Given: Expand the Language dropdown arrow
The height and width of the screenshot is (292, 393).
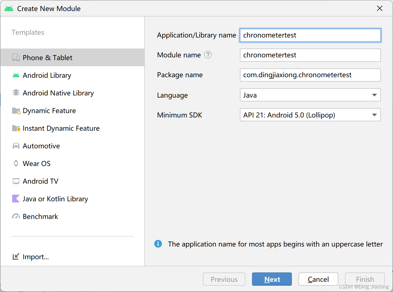Looking at the screenshot, I should [374, 95].
